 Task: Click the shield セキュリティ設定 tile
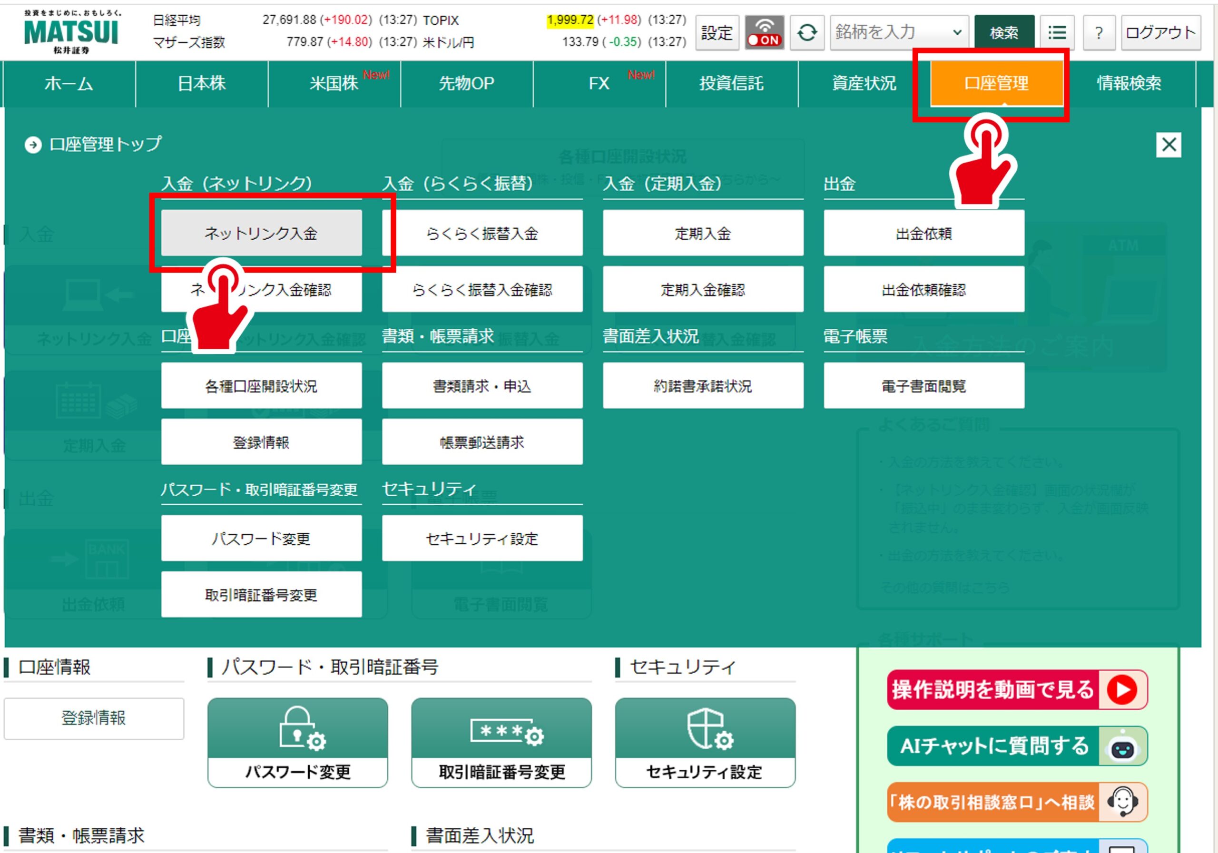(705, 743)
